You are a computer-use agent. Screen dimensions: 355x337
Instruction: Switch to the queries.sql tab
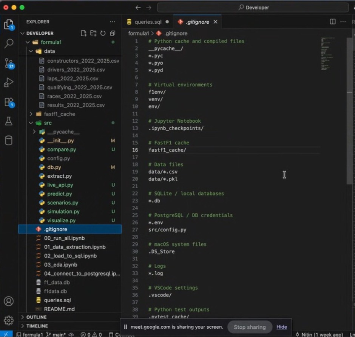point(148,22)
